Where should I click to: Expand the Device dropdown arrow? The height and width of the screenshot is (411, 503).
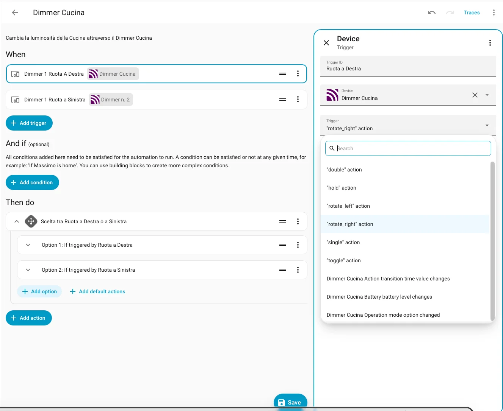(487, 95)
